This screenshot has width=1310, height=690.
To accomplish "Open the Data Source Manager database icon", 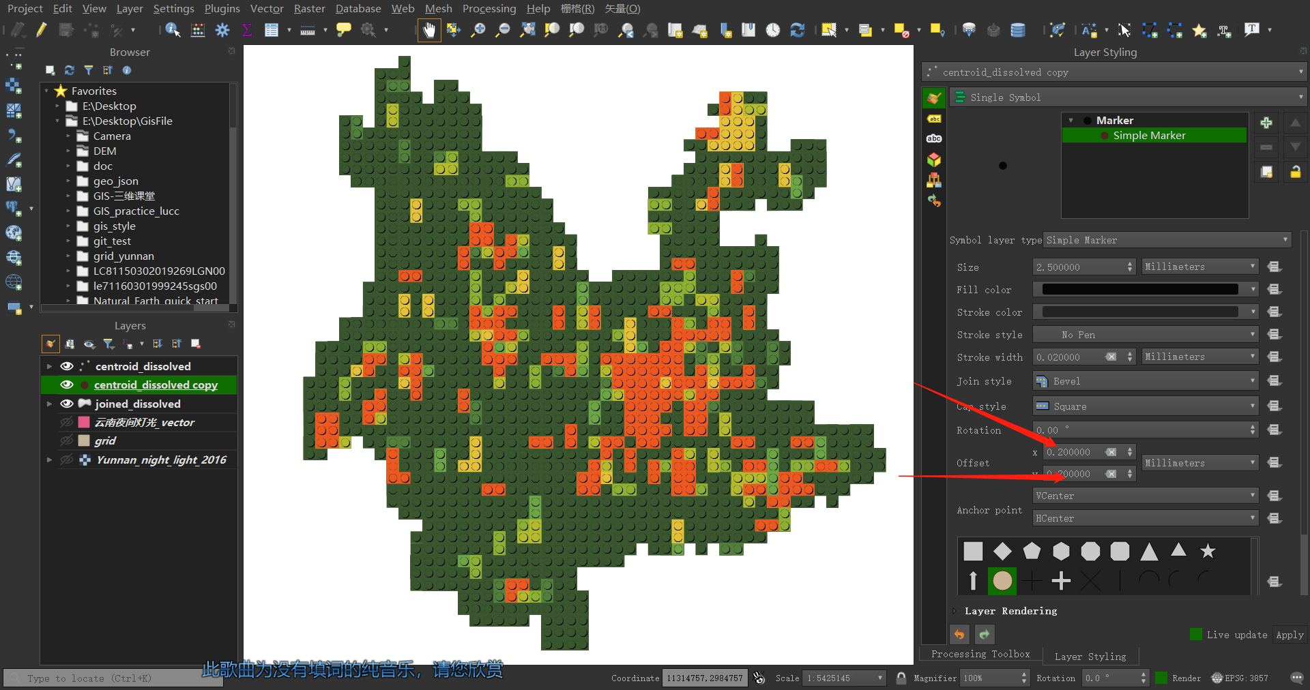I will coord(1018,30).
